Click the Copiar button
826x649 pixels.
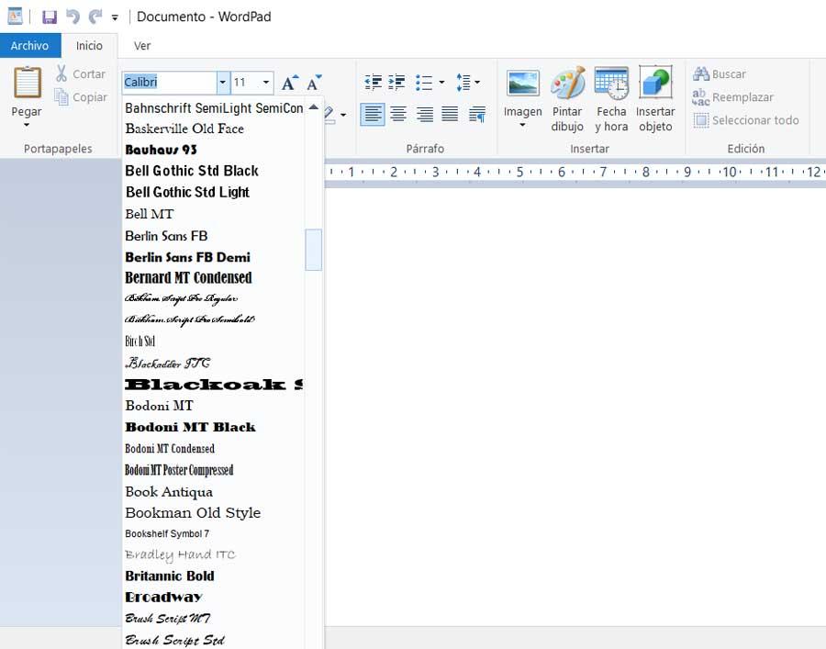tap(81, 97)
